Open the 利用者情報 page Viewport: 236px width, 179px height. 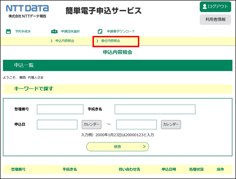pos(215,19)
